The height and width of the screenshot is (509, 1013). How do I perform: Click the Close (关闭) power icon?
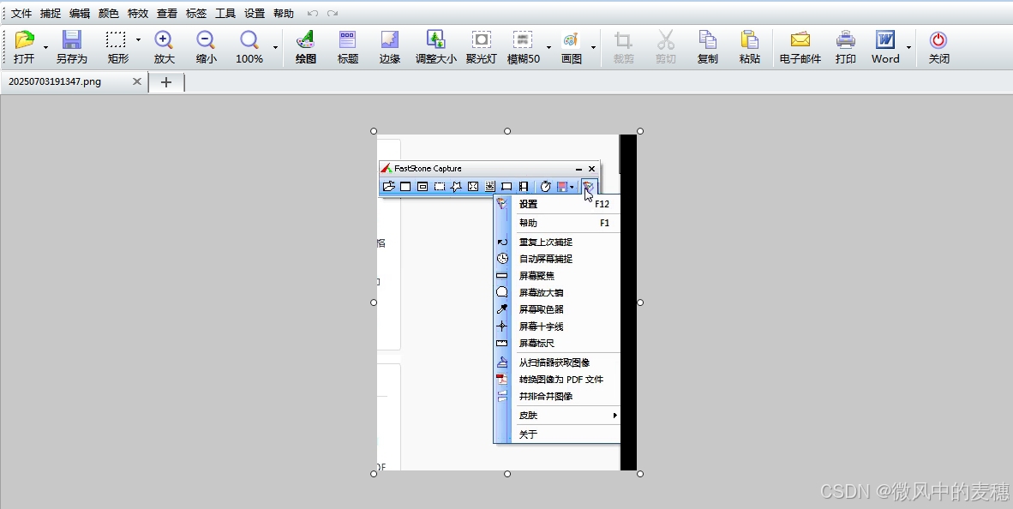point(938,47)
